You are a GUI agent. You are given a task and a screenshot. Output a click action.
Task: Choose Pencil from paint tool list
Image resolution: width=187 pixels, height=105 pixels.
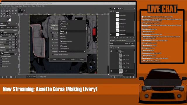pos(72,21)
